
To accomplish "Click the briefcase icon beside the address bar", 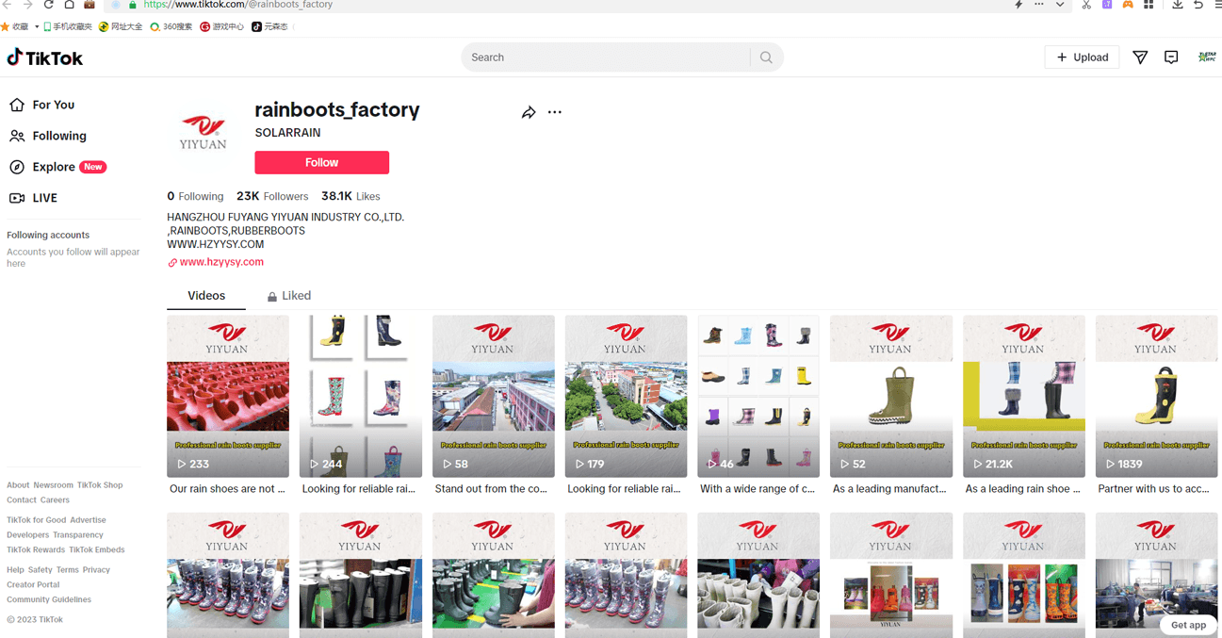I will (90, 5).
